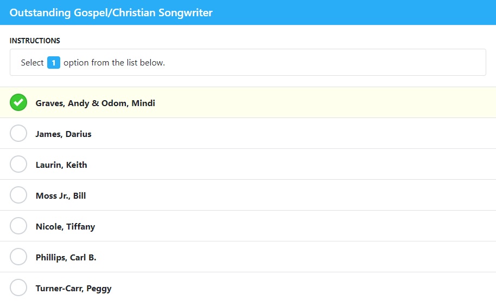496x301 pixels.
Task: Click the INSTRUCTIONS heading
Action: click(35, 41)
